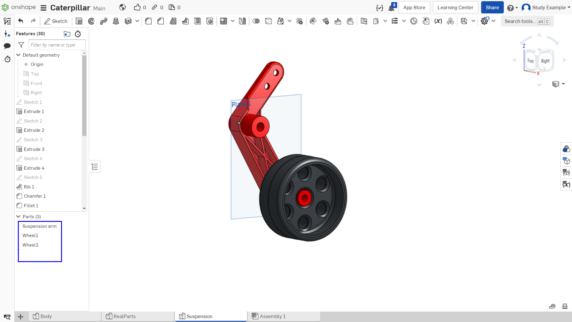The height and width of the screenshot is (322, 572).
Task: Select the Linear pattern tool
Action: pyautogui.click(x=223, y=21)
